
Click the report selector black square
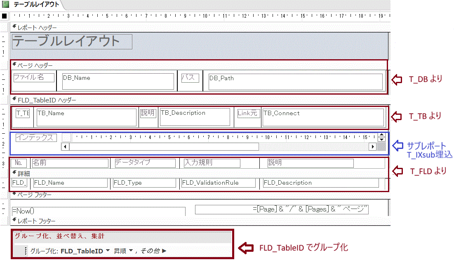pyautogui.click(x=4, y=16)
